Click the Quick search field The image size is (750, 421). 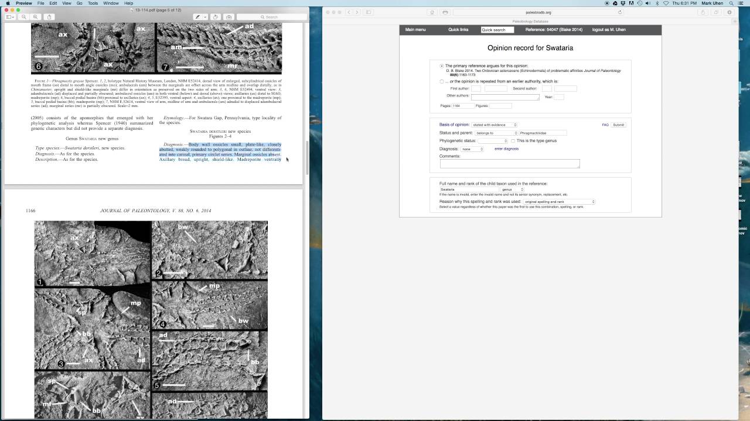497,30
